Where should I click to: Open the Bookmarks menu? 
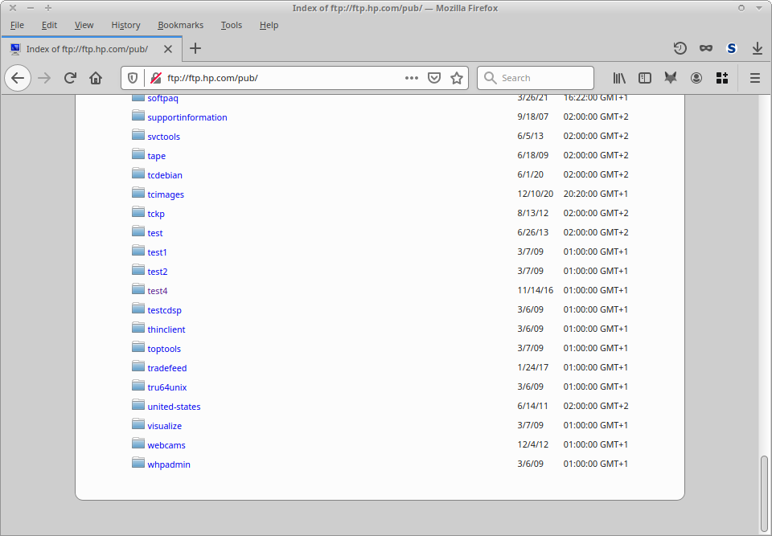[x=181, y=25]
